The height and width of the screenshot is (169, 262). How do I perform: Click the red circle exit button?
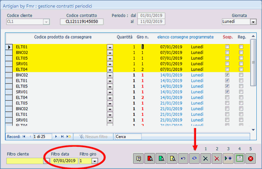251,159
